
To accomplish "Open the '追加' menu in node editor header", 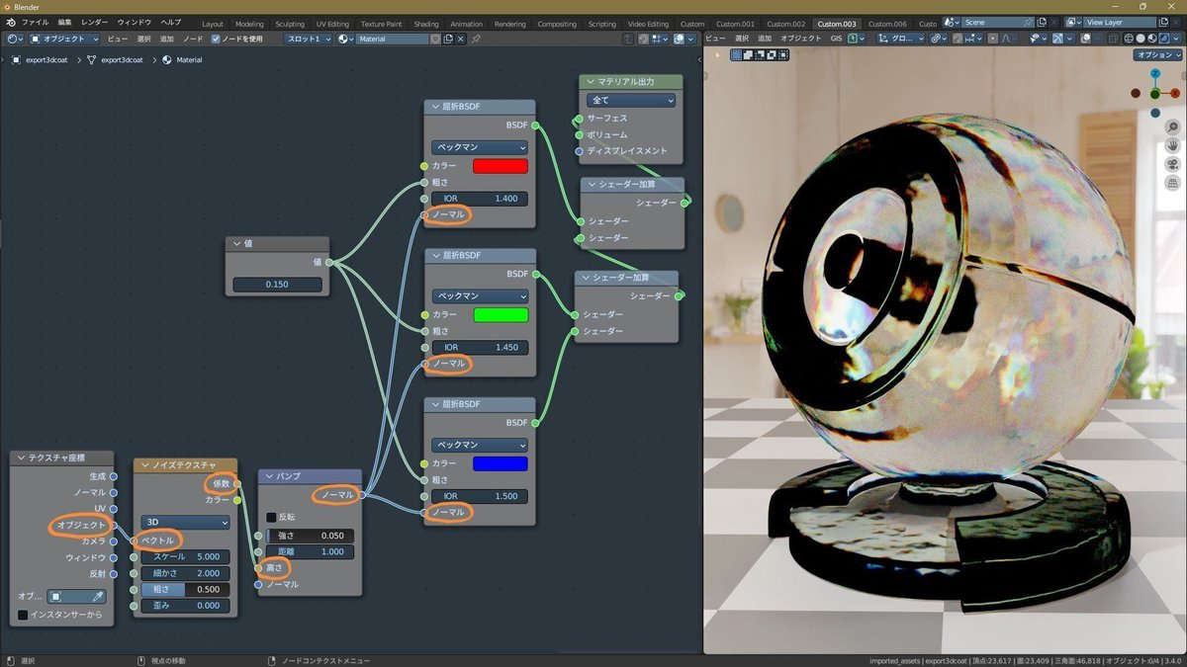I will 166,39.
